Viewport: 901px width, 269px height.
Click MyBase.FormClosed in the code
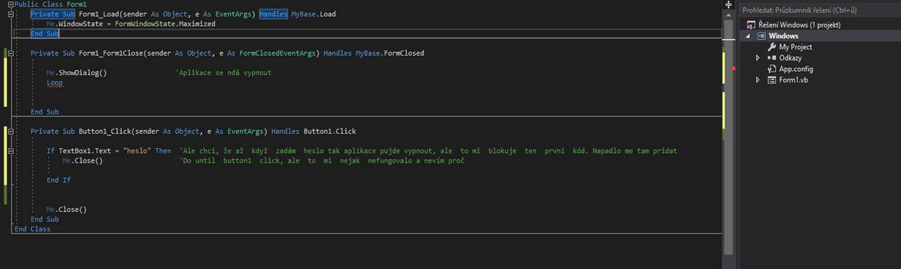(390, 53)
